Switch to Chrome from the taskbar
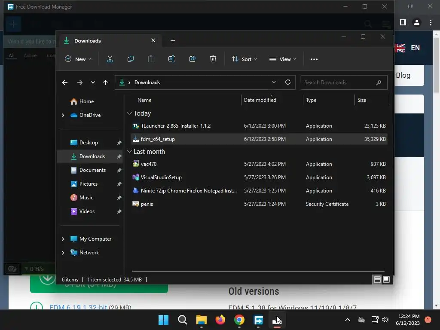Viewport: 440px width, 330px height. coord(239,320)
